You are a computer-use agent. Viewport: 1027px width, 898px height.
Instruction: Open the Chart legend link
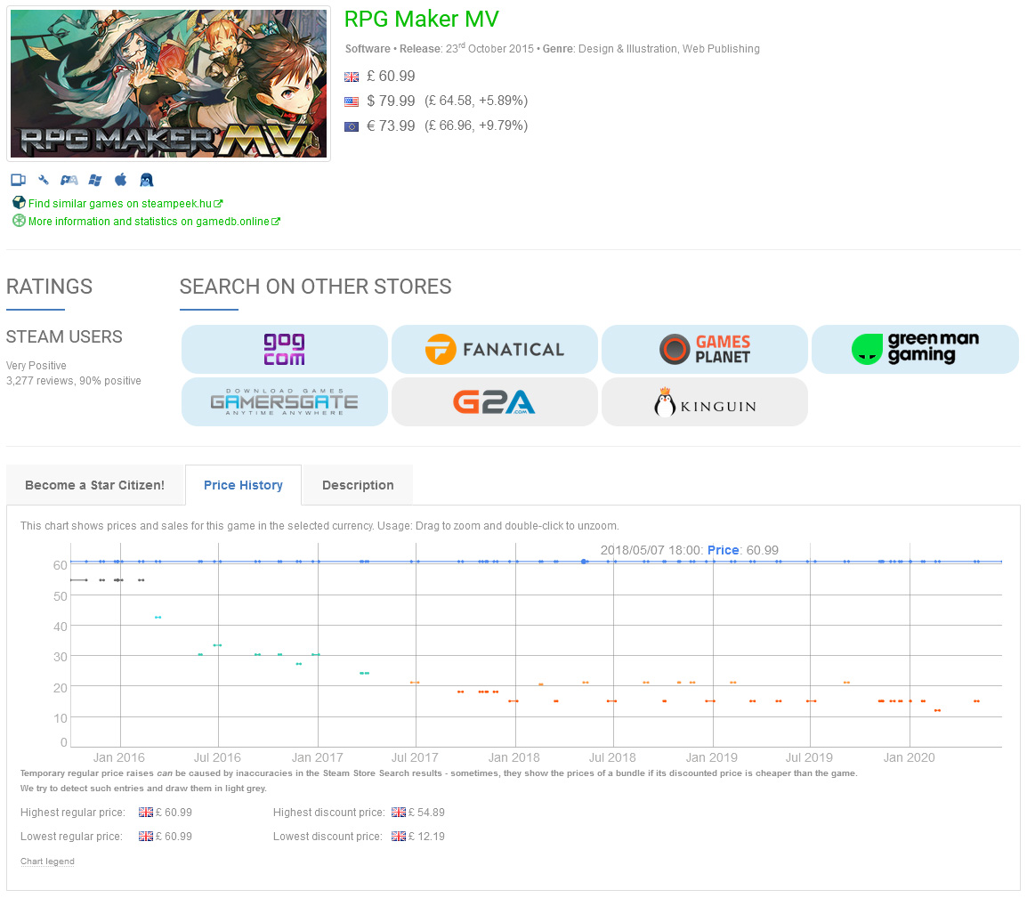(x=47, y=862)
